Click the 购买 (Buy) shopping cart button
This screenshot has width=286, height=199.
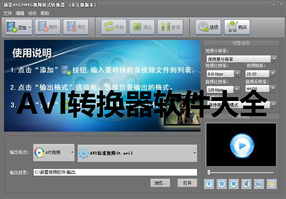click(237, 27)
